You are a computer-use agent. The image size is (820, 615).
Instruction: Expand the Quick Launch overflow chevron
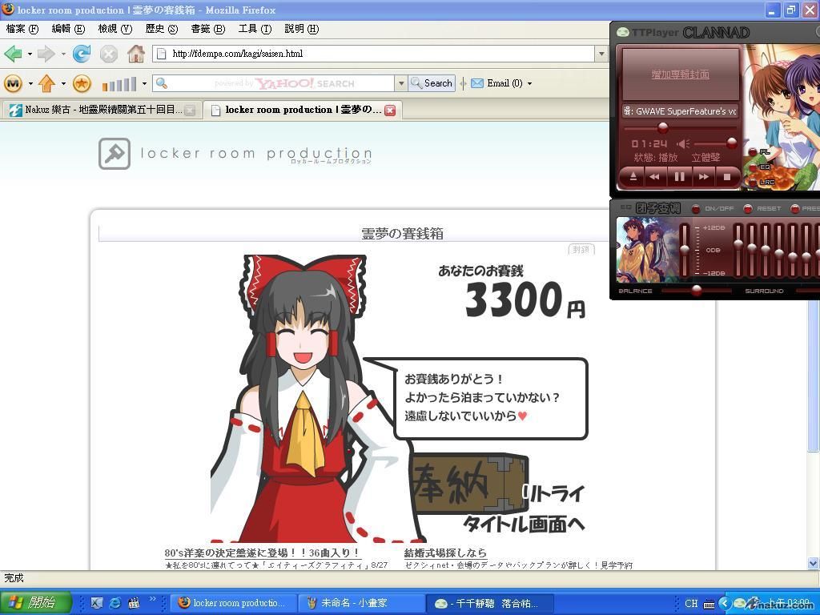153,598
